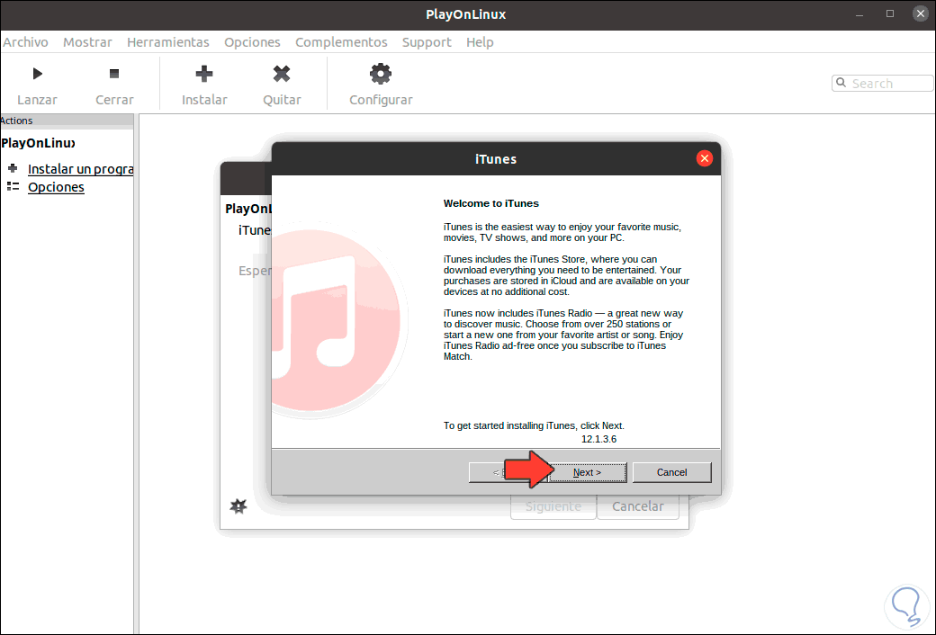The image size is (936, 635).
Task: Open the Archivo menu
Action: pyautogui.click(x=26, y=42)
